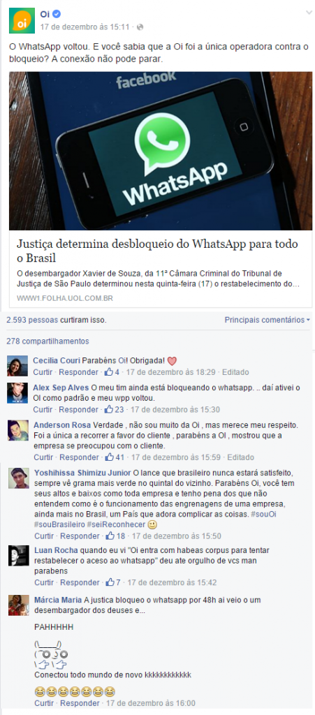Screen dimensions: 315x715
Task: Open Yoshihissa Shimizu Junior's profile avatar
Action: pos(19,478)
